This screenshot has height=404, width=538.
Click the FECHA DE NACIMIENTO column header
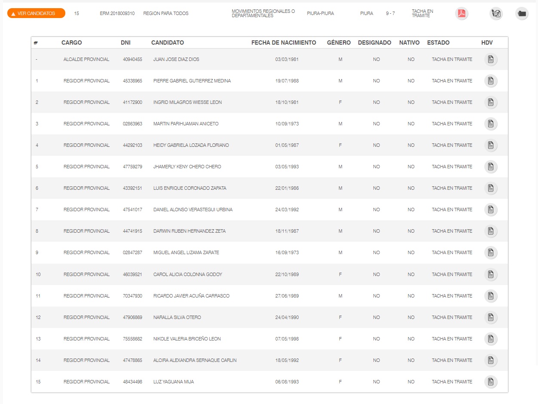coord(284,43)
